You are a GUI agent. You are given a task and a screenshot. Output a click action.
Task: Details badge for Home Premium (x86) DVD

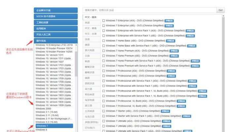[x=174, y=56]
